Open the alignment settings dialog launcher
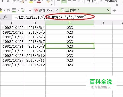 tap(117, 5)
